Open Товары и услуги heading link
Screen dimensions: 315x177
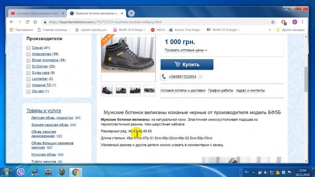coord(44,111)
